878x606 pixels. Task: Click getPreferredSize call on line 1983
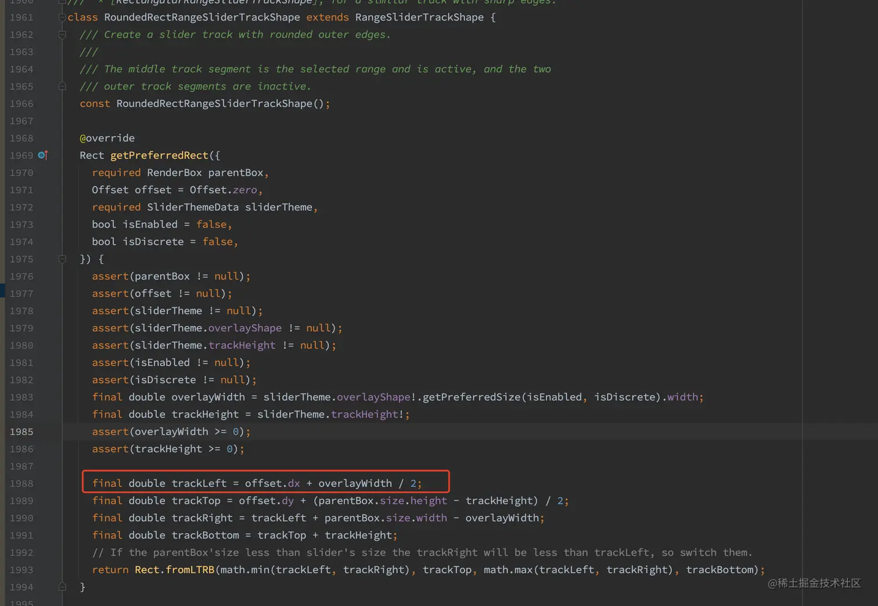coord(472,397)
